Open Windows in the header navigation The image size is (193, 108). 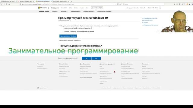coord(76,8)
